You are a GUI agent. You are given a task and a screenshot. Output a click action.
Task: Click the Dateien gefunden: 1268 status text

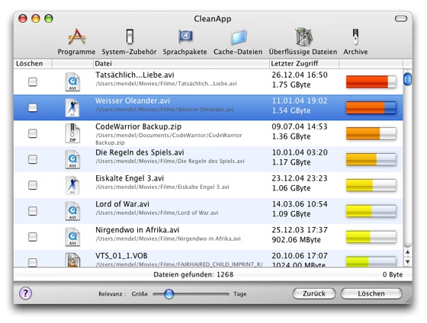pyautogui.click(x=194, y=274)
